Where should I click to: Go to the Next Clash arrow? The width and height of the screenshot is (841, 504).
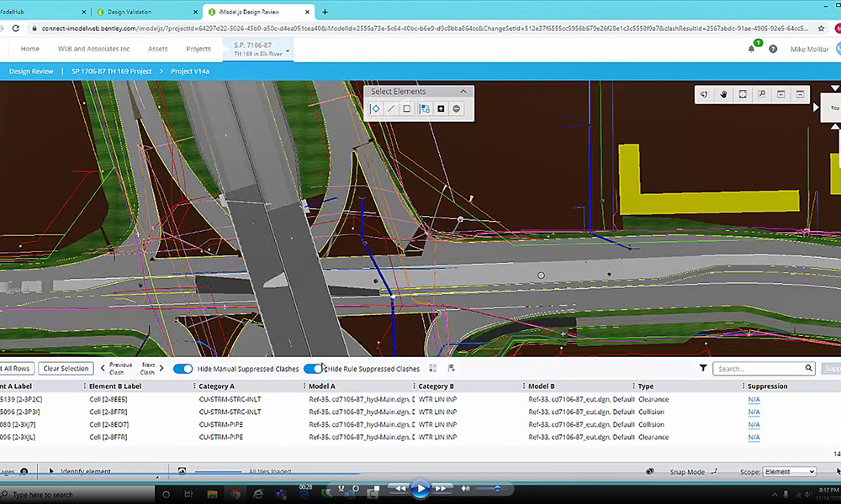click(161, 368)
